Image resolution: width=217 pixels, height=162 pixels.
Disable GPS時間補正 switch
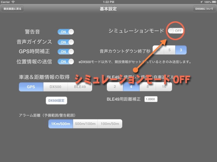click(65, 52)
